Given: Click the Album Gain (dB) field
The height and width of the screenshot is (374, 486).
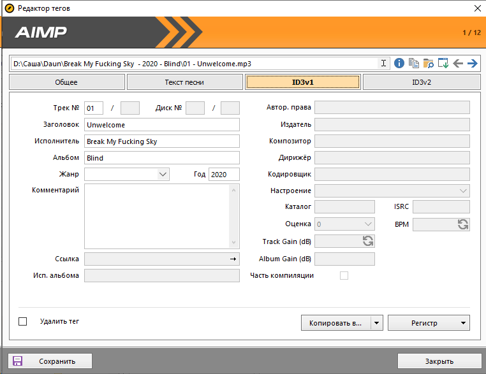Looking at the screenshot, I should (x=344, y=259).
